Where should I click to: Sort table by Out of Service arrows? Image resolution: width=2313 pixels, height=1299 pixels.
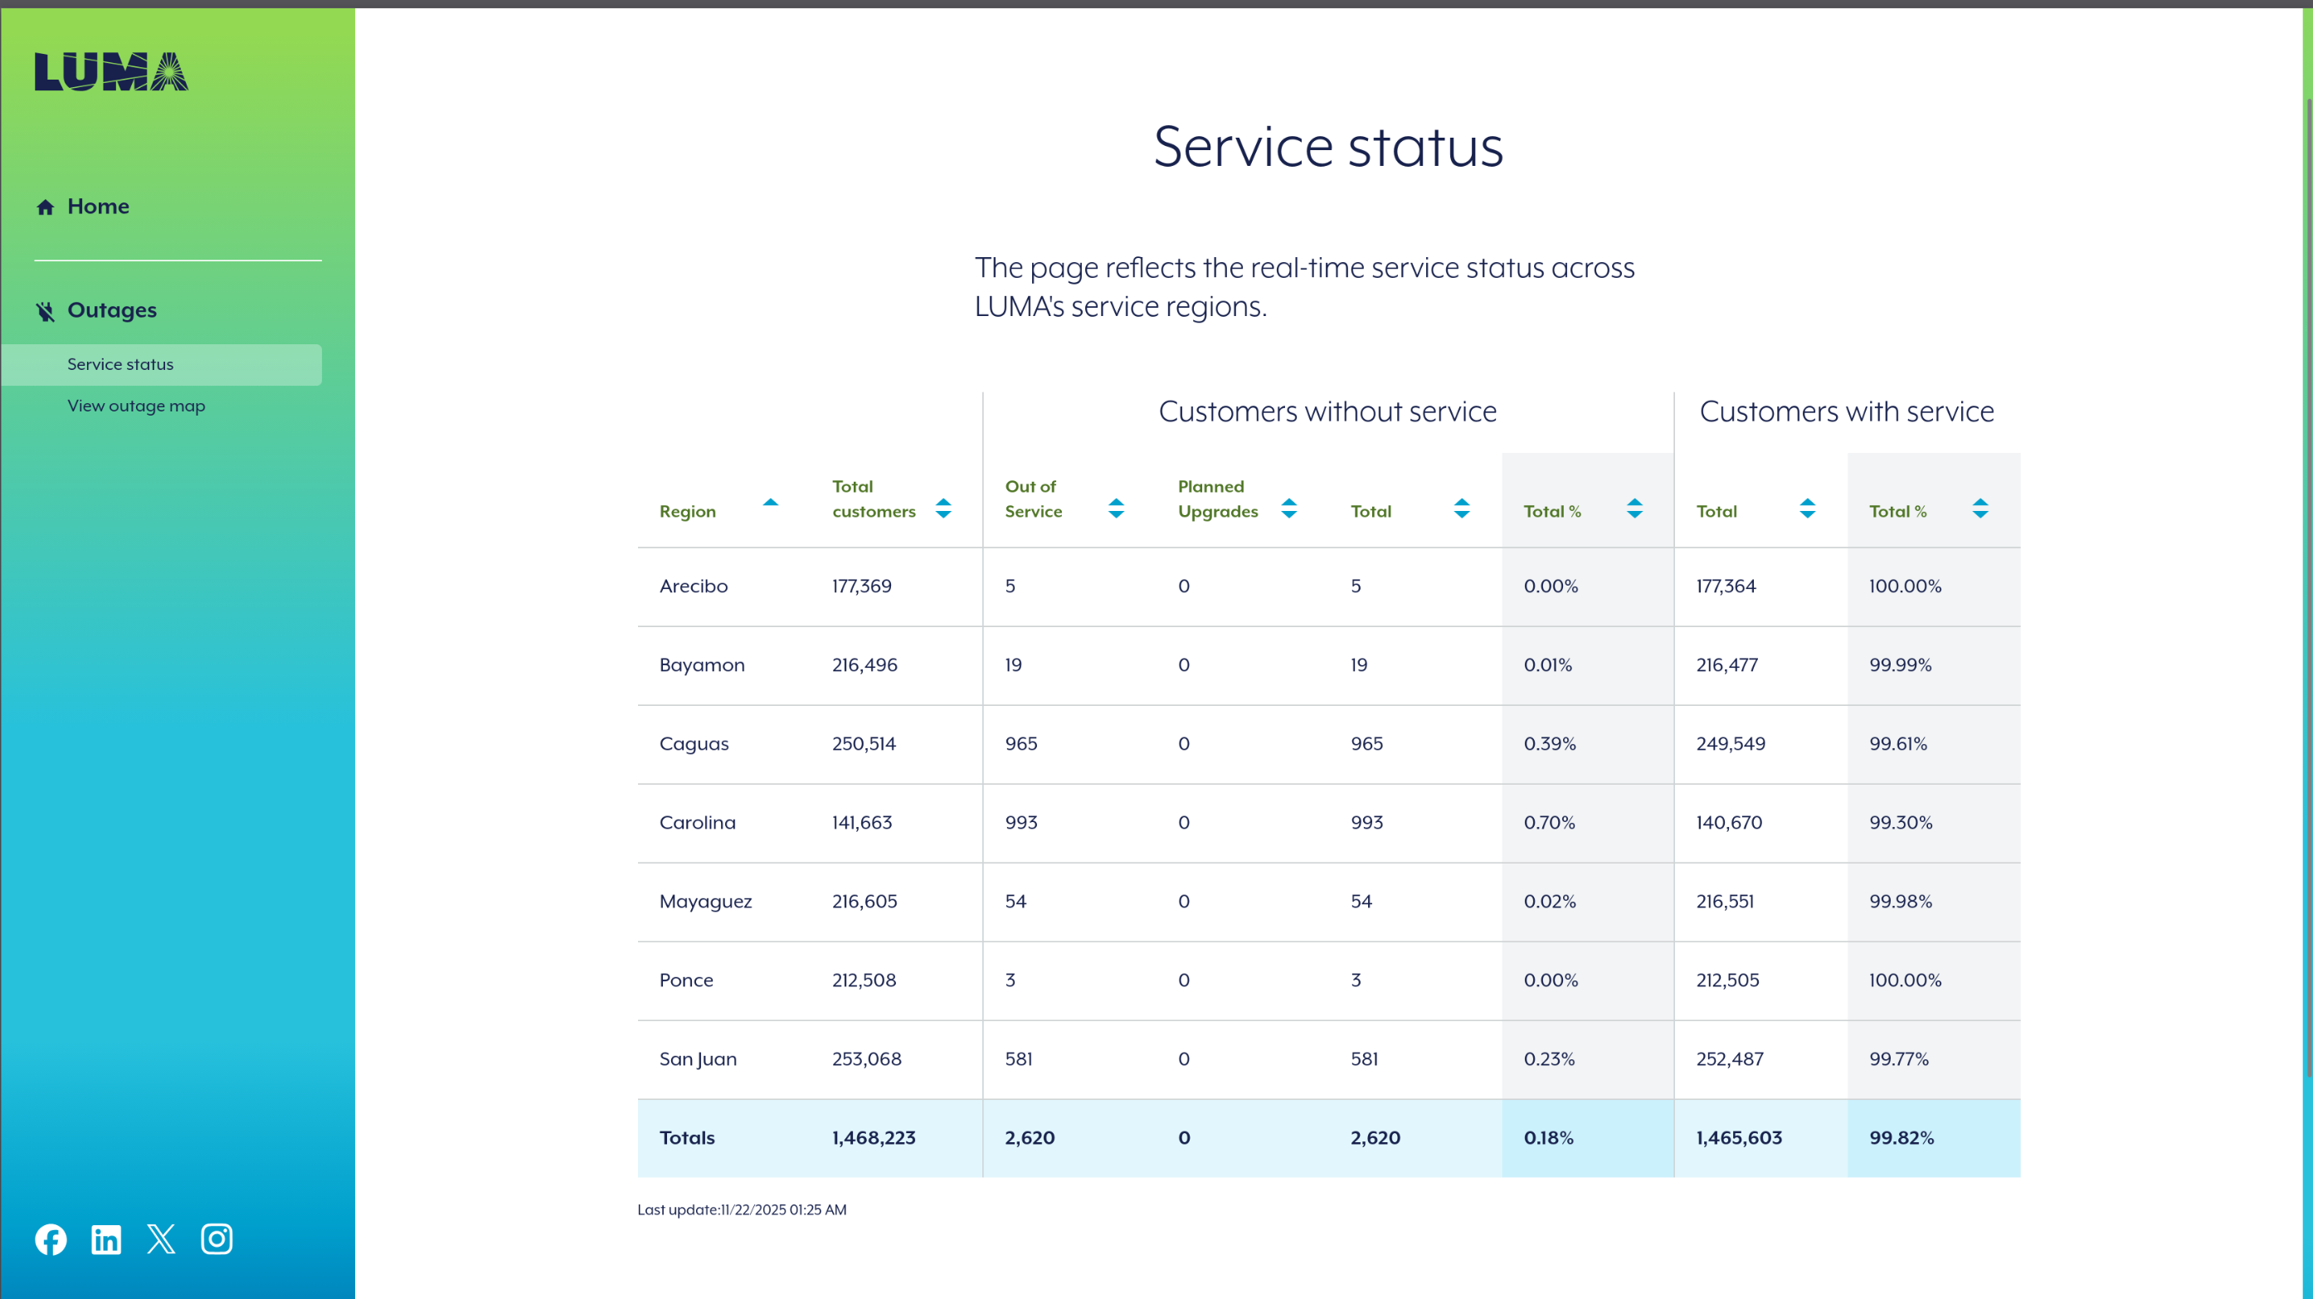(1116, 509)
